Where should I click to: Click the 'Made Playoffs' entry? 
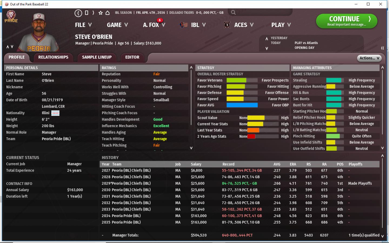360,183
